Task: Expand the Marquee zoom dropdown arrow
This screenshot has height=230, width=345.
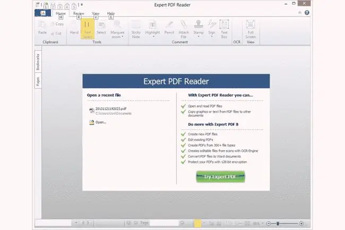Action: click(123, 37)
